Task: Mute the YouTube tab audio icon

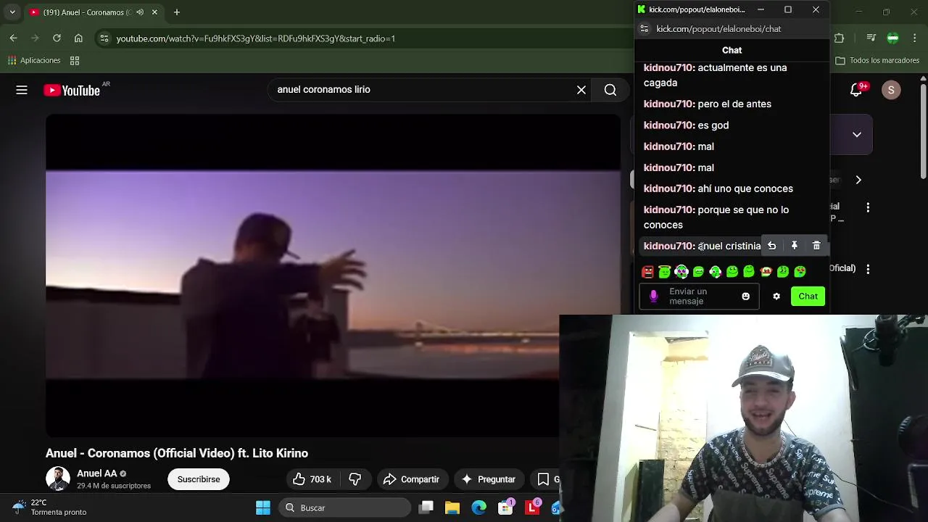Action: [140, 12]
